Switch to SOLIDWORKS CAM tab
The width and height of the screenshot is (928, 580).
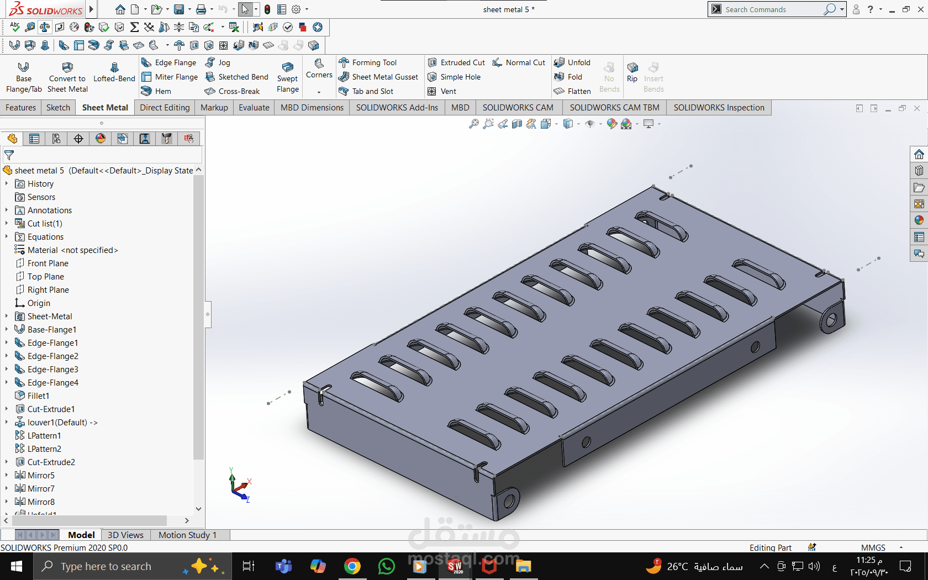point(518,108)
